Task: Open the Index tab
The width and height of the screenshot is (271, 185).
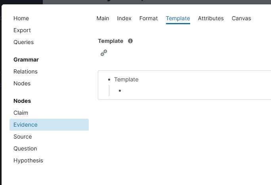Action: 124,18
